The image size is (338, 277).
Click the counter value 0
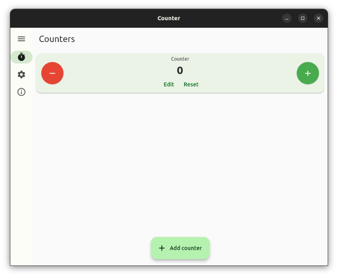pos(180,70)
